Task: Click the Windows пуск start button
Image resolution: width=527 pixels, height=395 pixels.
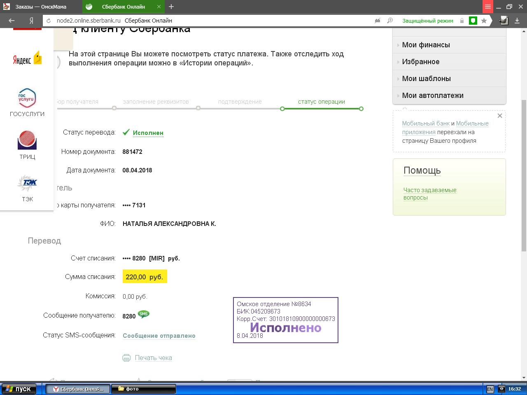Action: click(x=19, y=389)
